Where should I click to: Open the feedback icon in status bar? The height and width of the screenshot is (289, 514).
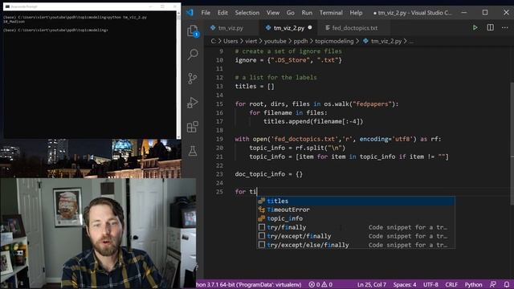[492, 284]
